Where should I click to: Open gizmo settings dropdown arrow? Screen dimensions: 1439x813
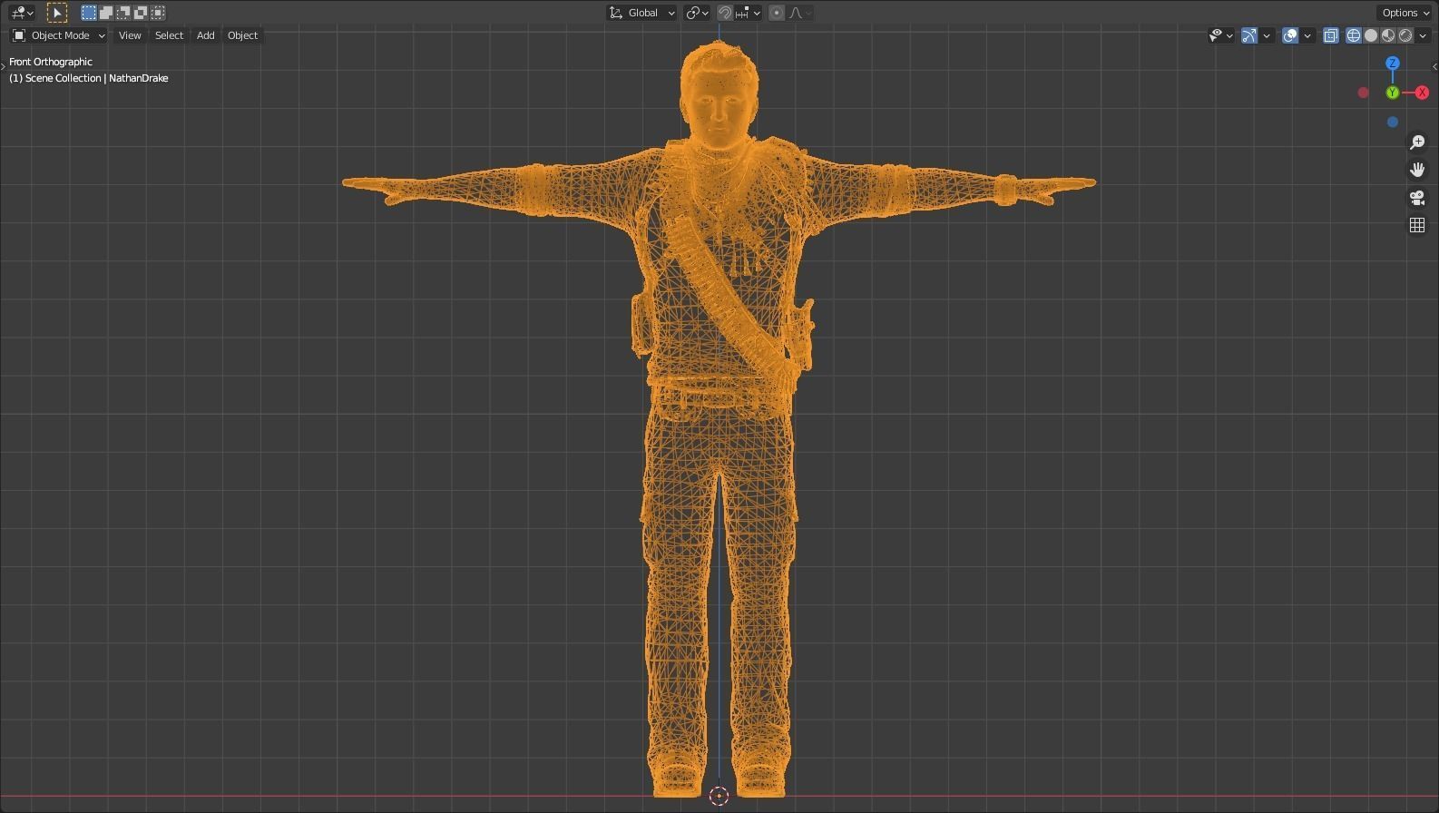pyautogui.click(x=1267, y=35)
